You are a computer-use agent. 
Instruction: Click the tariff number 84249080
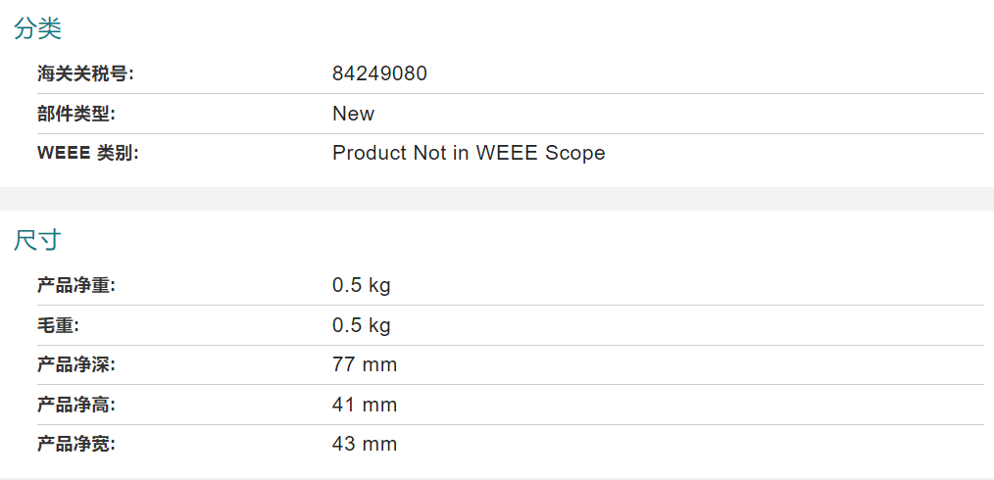click(x=379, y=74)
